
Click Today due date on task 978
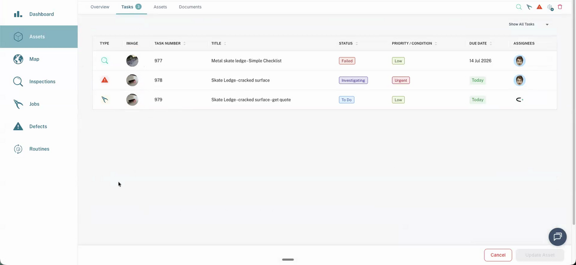pos(478,80)
